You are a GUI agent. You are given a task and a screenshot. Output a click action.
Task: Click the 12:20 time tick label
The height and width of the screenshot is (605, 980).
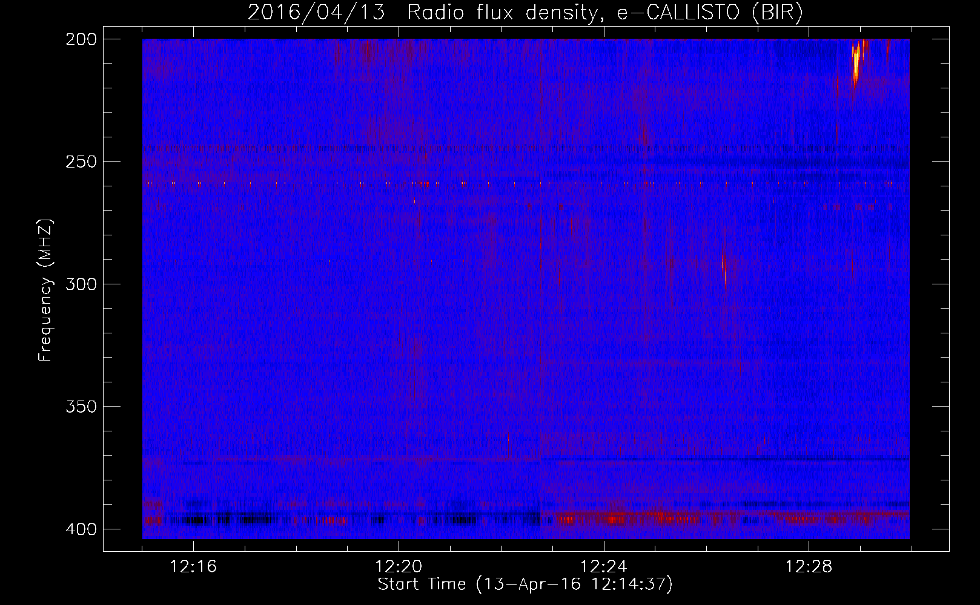(399, 566)
